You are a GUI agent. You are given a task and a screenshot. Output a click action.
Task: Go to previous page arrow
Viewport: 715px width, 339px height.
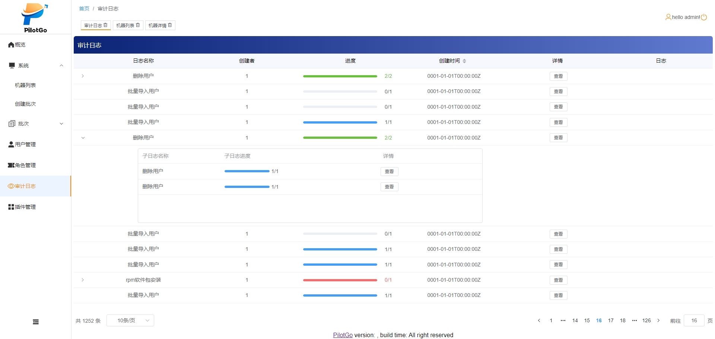[539, 320]
